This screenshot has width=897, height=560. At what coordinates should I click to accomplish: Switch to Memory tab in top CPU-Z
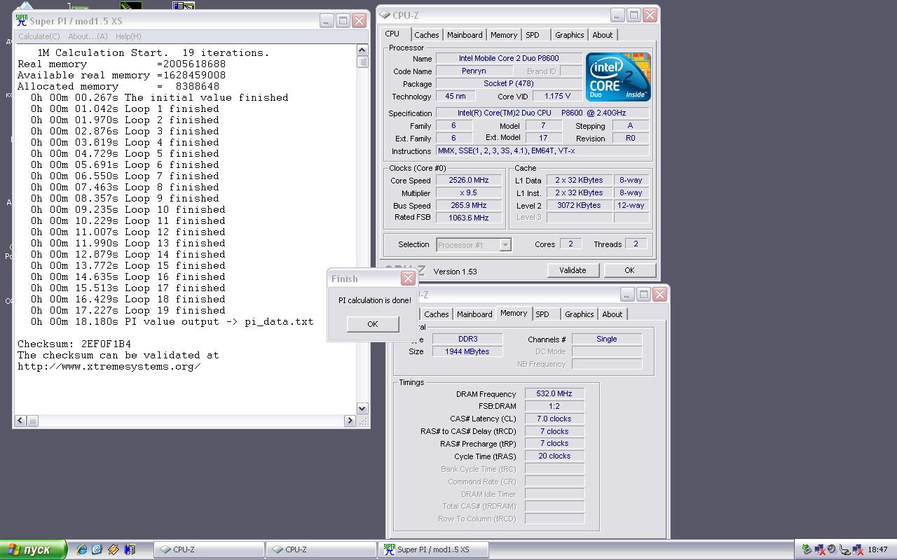point(504,35)
